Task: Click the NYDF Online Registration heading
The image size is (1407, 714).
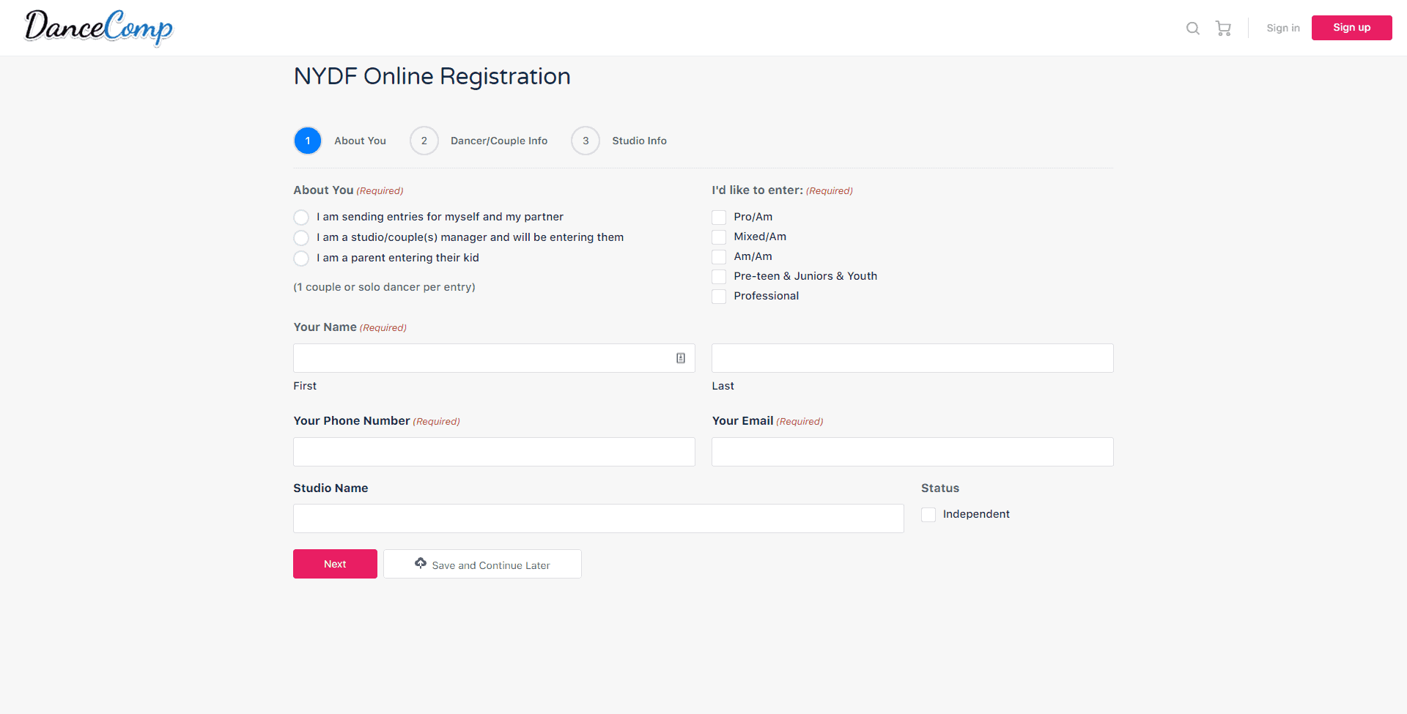Action: [x=432, y=76]
